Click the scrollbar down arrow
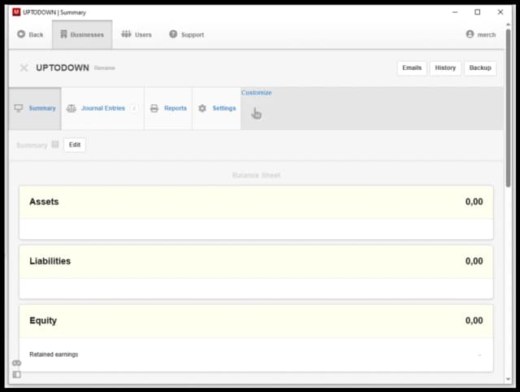Image resolution: width=520 pixels, height=392 pixels. (x=508, y=379)
